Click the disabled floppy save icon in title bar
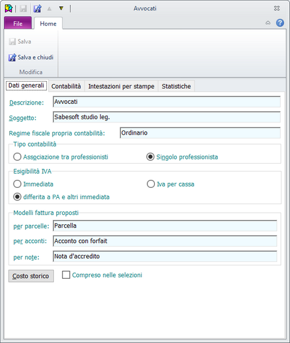 tap(23, 9)
